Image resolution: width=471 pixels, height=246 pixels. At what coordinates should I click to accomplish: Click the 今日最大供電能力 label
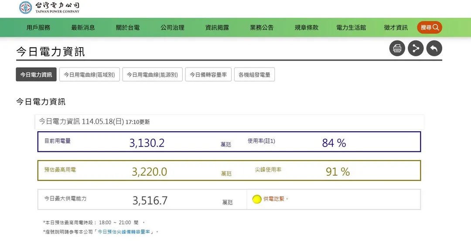click(65, 198)
